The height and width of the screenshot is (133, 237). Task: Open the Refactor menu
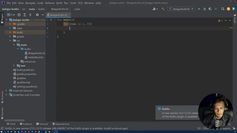50,3
